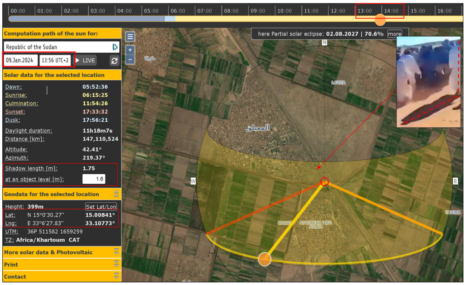Zoom out of the map

pyautogui.click(x=130, y=59)
